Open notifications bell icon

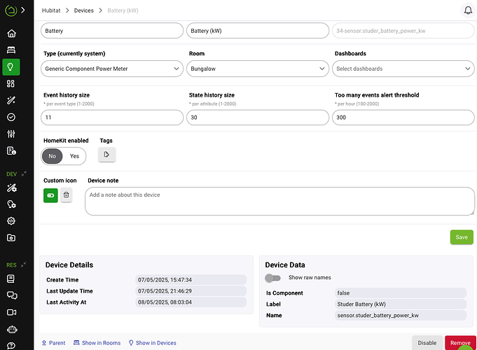(468, 10)
